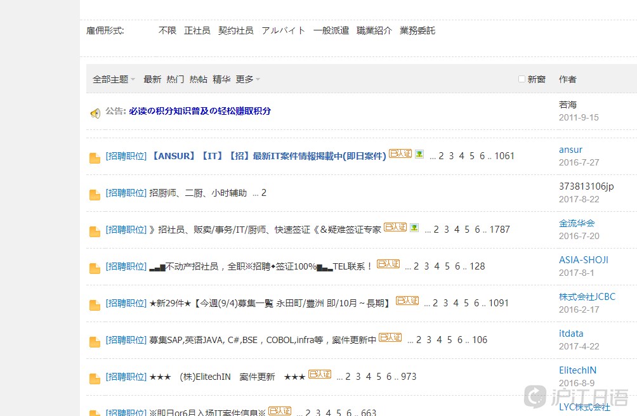Expand the 全部主题 dropdown
The width and height of the screenshot is (637, 416).
(x=114, y=79)
